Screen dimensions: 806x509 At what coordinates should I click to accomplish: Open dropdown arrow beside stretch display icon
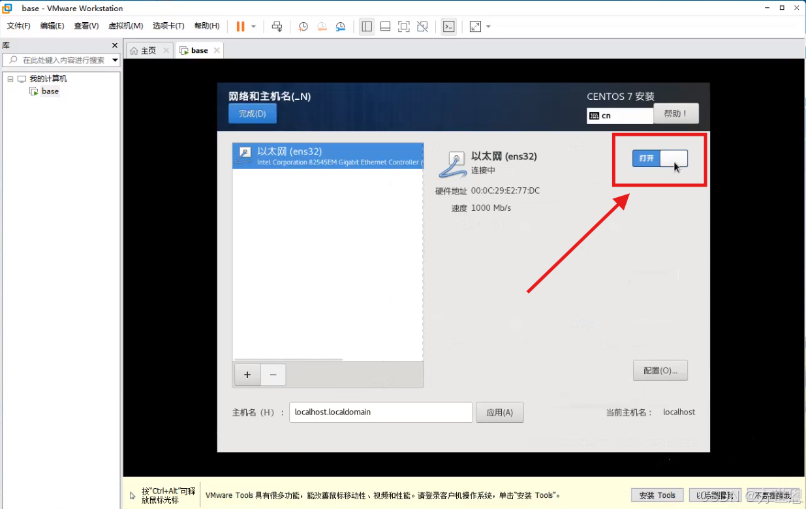tap(488, 26)
